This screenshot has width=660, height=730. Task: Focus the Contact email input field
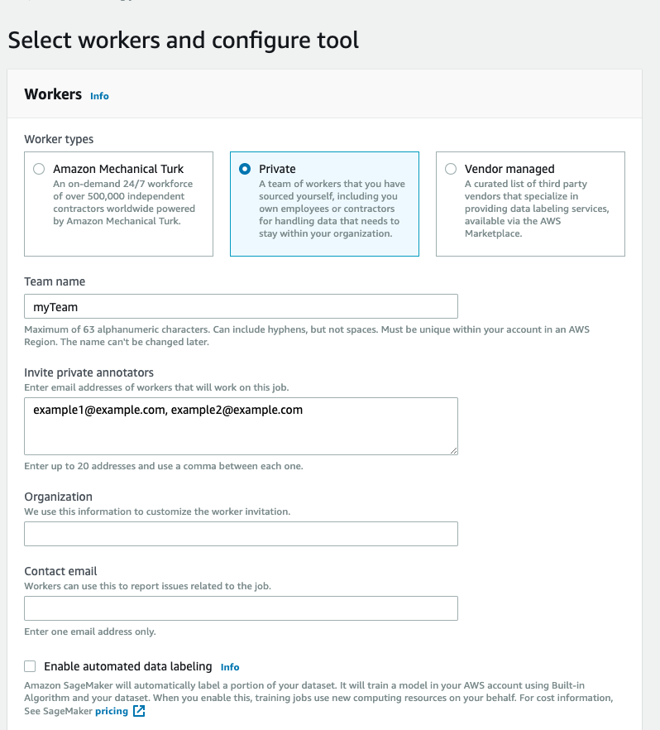241,608
